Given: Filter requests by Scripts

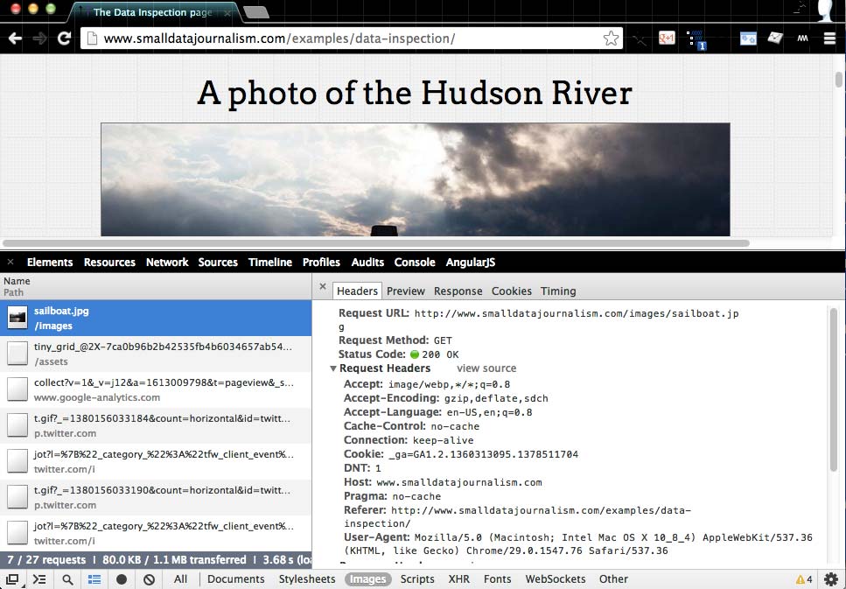Looking at the screenshot, I should point(417,579).
